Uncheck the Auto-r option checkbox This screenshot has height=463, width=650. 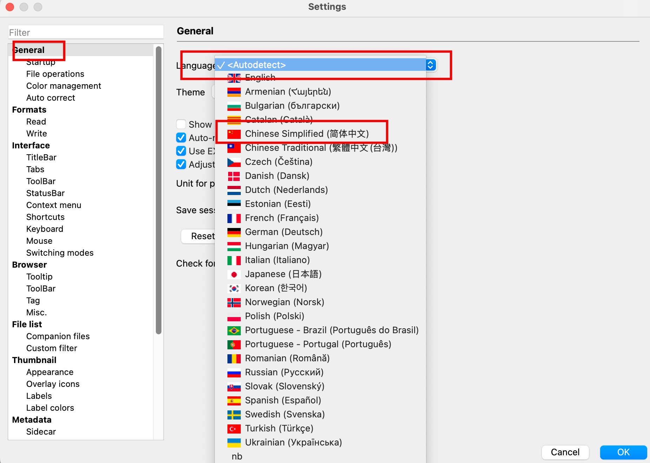(181, 137)
